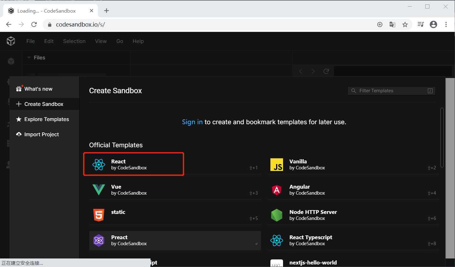Open the Explore Templates tab
The width and height of the screenshot is (455, 267).
click(44, 119)
